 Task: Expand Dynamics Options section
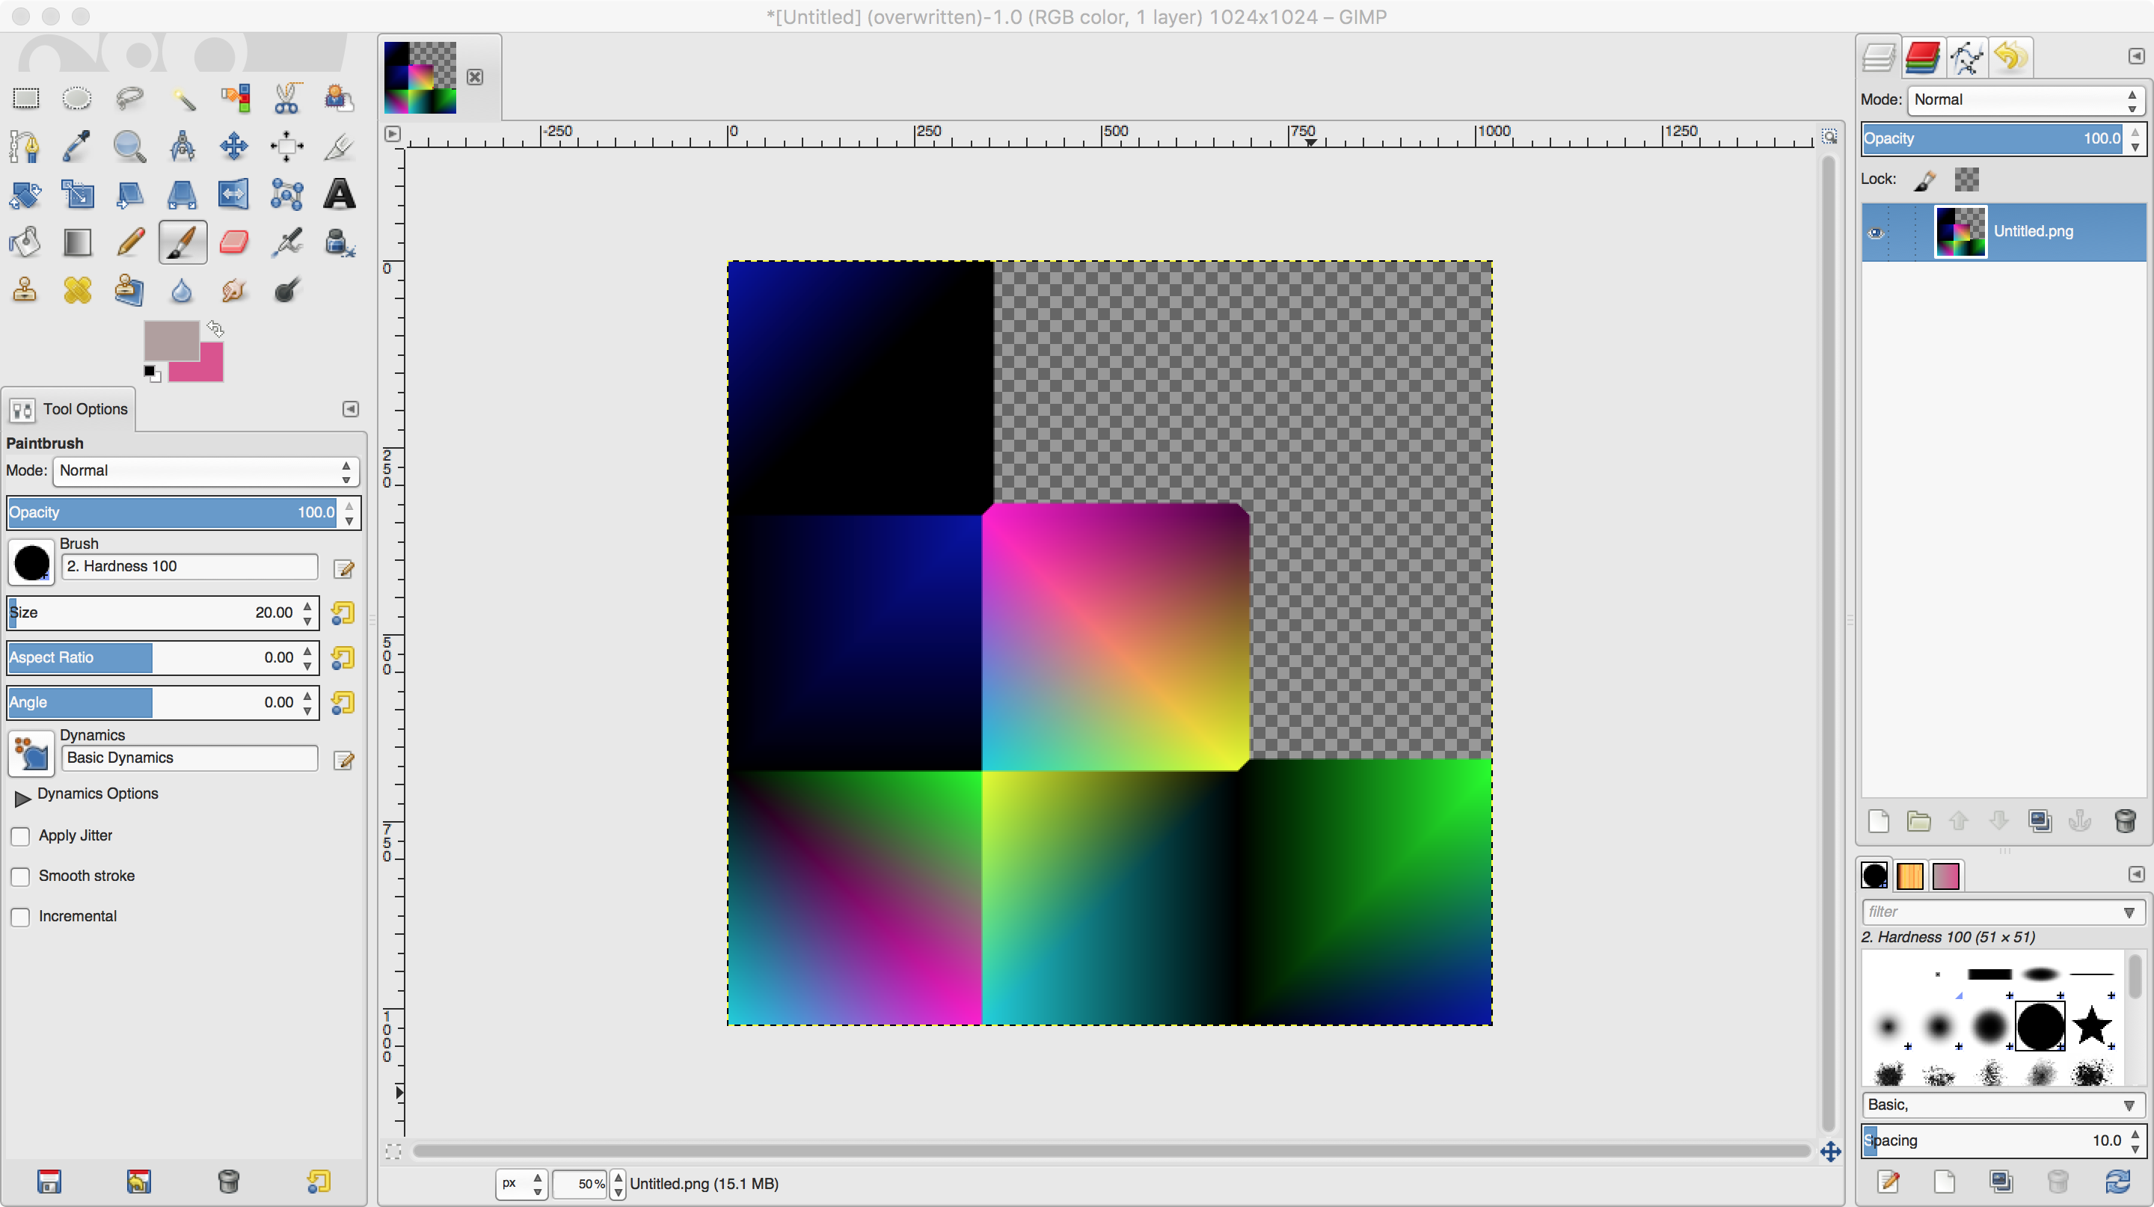click(x=22, y=793)
